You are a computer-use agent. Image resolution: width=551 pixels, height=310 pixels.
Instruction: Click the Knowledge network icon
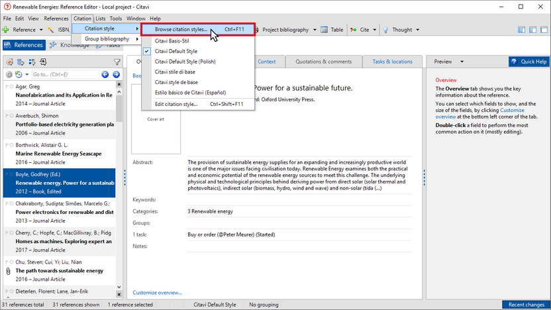point(53,45)
